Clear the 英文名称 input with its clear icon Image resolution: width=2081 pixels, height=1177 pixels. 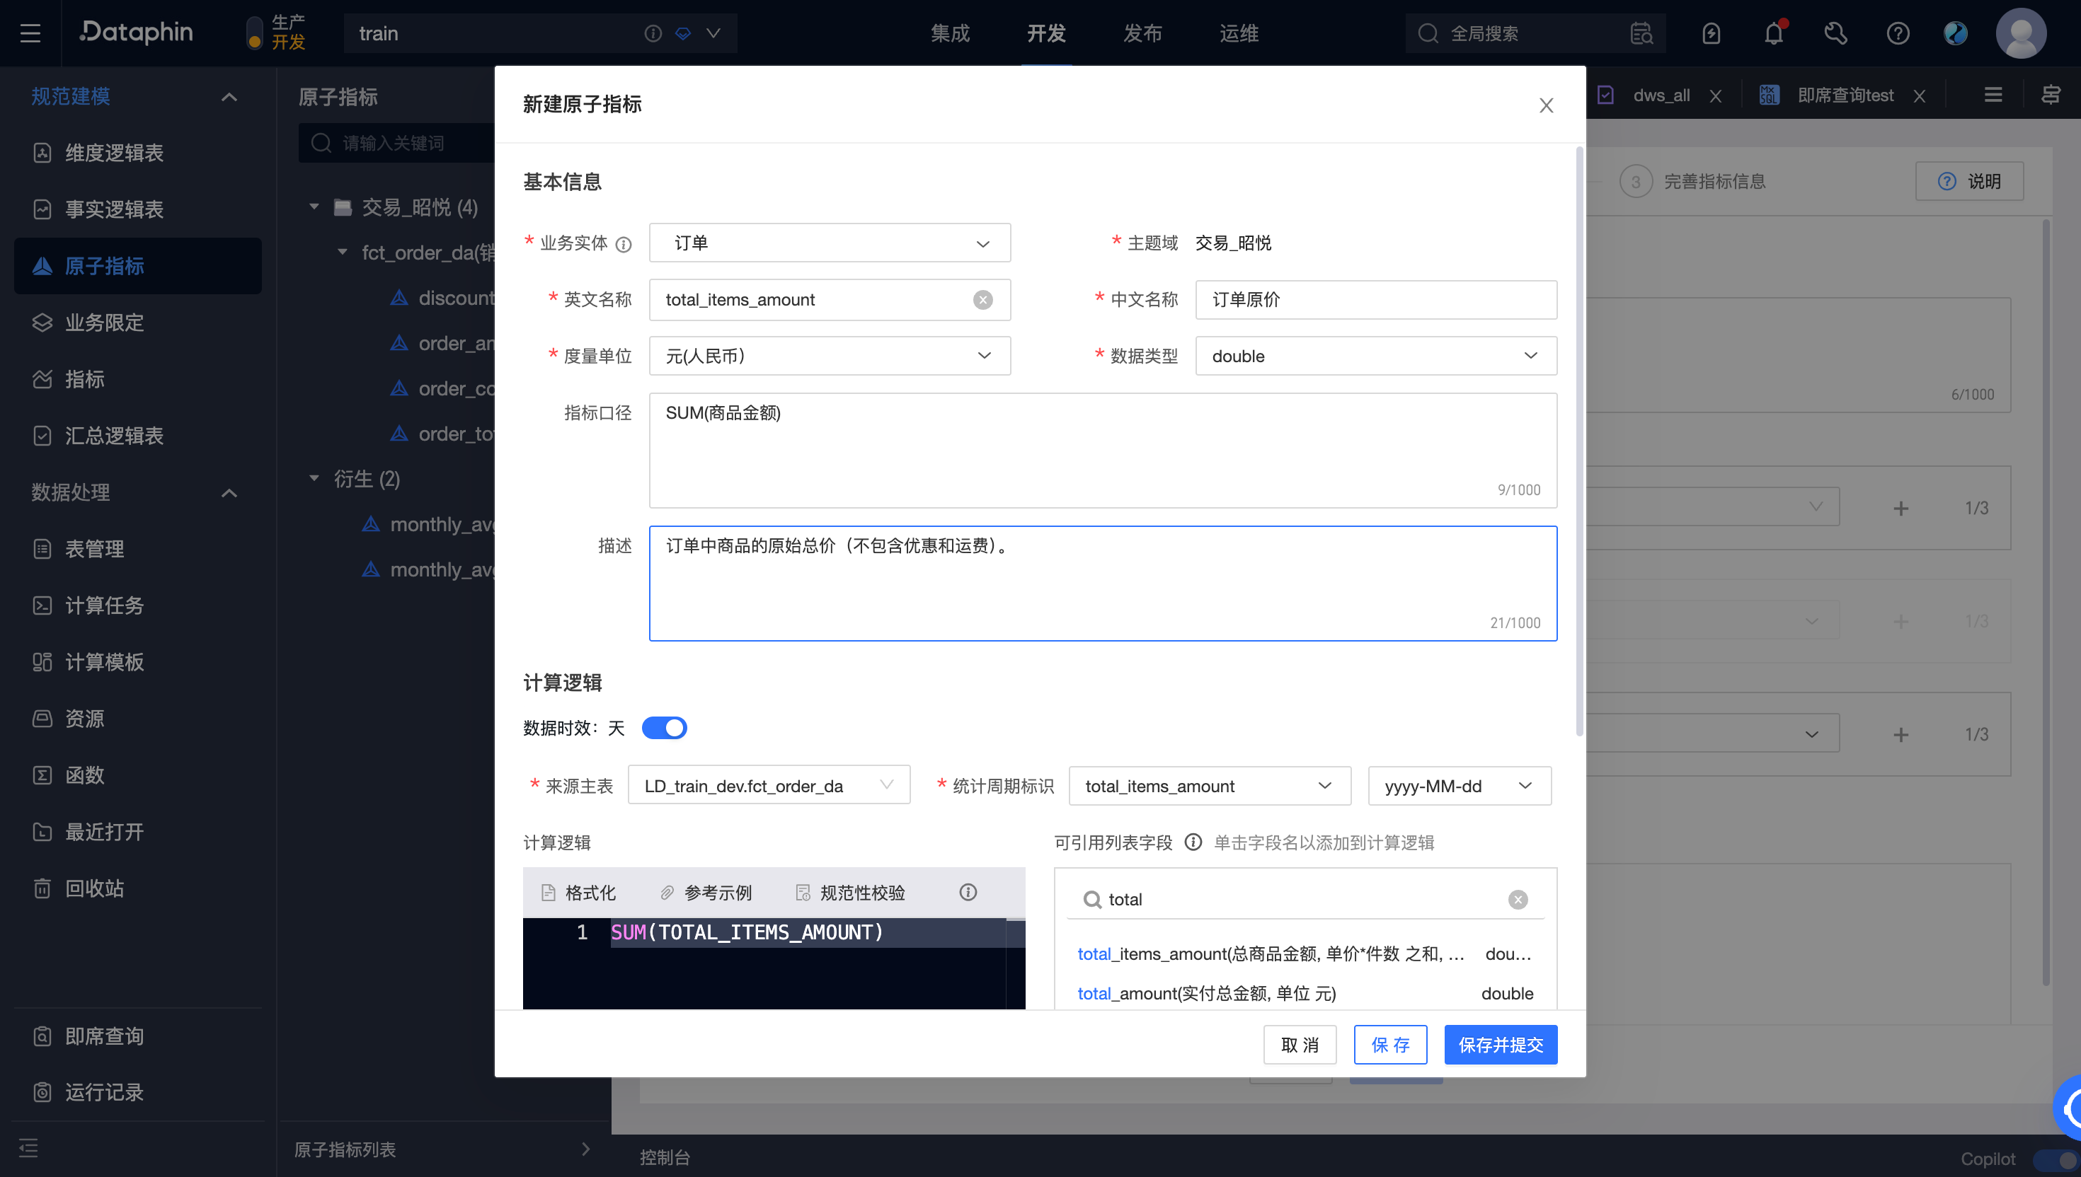(x=982, y=299)
